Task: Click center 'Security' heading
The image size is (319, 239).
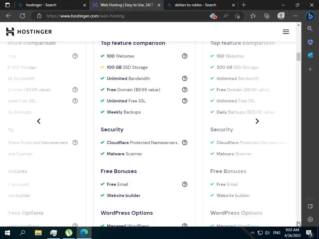Action: click(112, 129)
